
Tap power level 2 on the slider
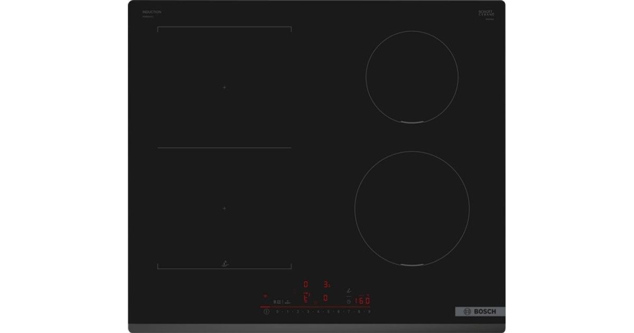click(297, 312)
